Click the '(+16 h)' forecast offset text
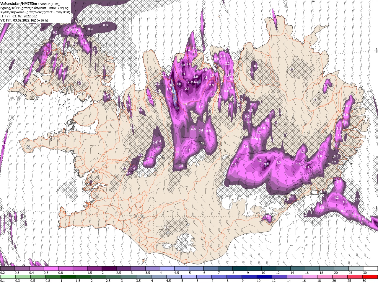The height and width of the screenshot is (283, 378). tap(43, 20)
